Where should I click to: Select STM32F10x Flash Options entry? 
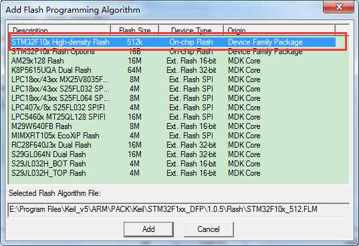173,51
